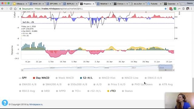Switch to the Статус tab
This screenshot has width=194, height=109.
[x=120, y=4]
